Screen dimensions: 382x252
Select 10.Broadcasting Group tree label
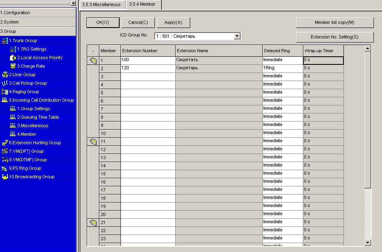click(x=32, y=177)
